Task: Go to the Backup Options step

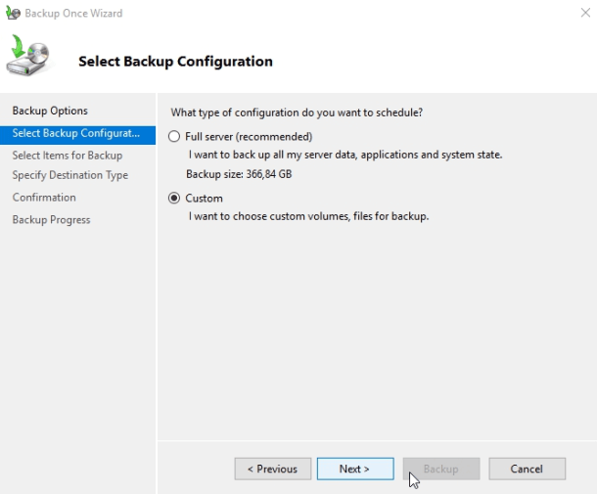Action: (x=50, y=111)
